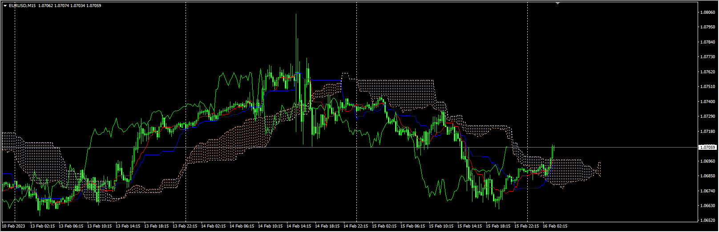
Task: Click the 15 Feb 06:15 time label
Action: 413,226
